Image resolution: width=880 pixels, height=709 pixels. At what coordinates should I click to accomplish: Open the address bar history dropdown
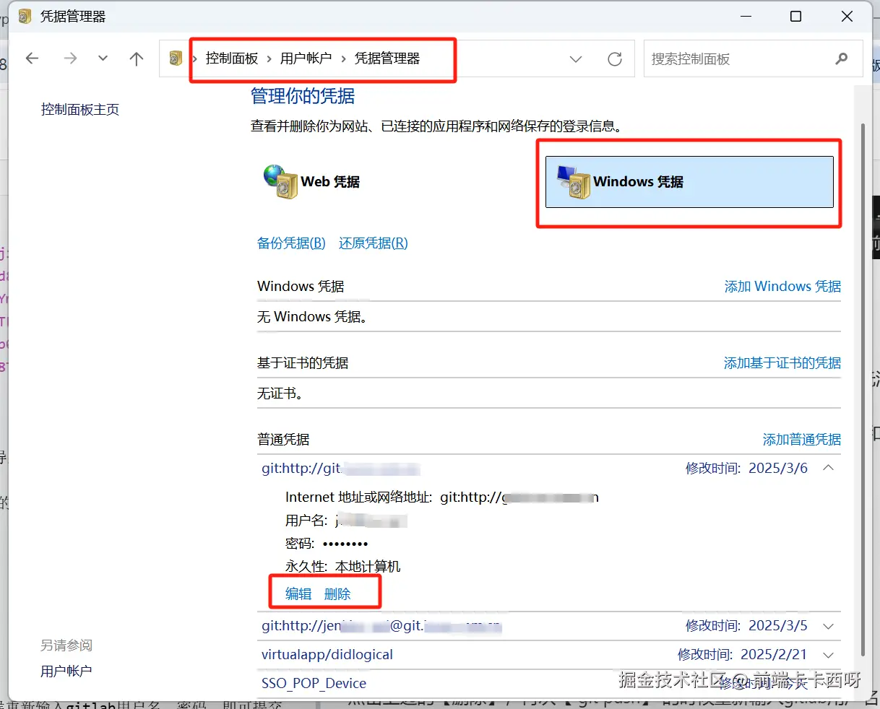tap(576, 59)
